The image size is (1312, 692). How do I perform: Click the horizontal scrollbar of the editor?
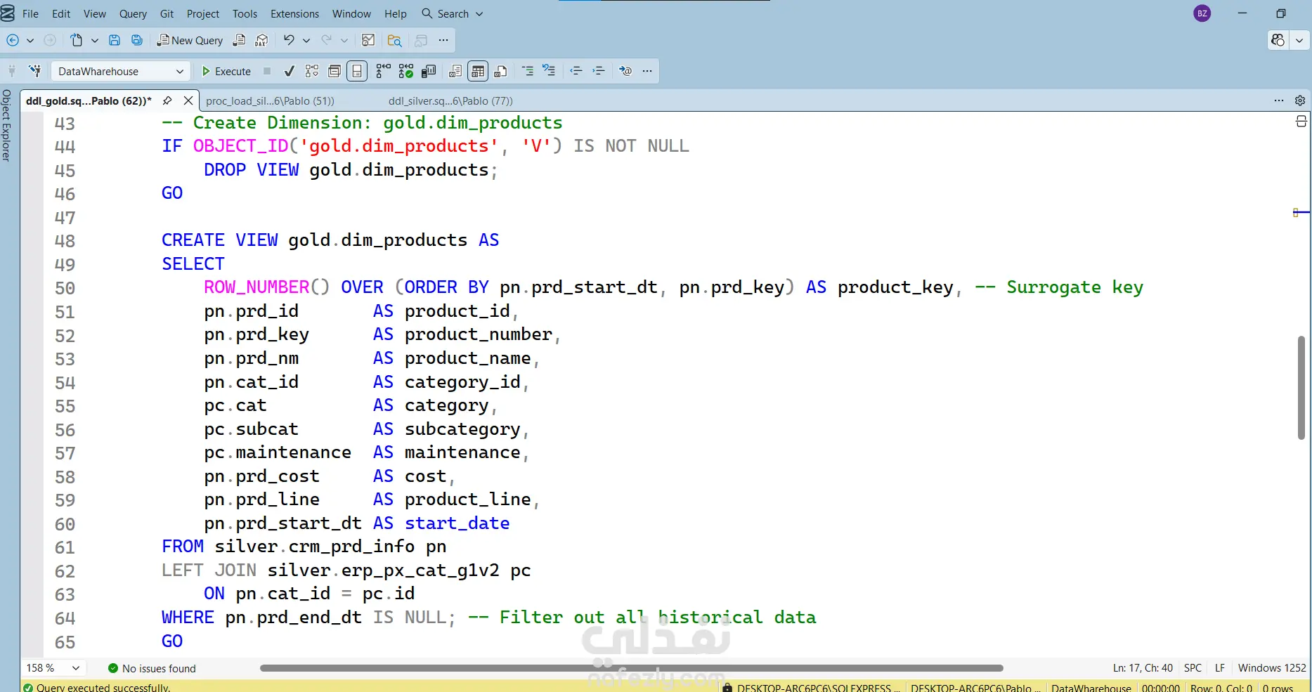pos(631,668)
